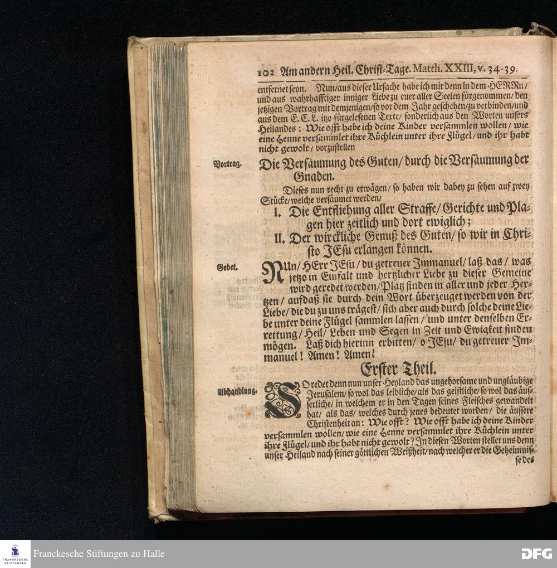Click the Franckesche Stiftungen logo icon
Screen dimensions: 557x568
[15, 554]
